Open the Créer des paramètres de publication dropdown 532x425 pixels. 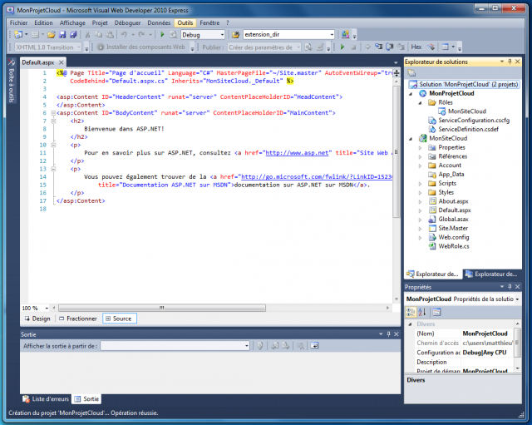tap(298, 47)
